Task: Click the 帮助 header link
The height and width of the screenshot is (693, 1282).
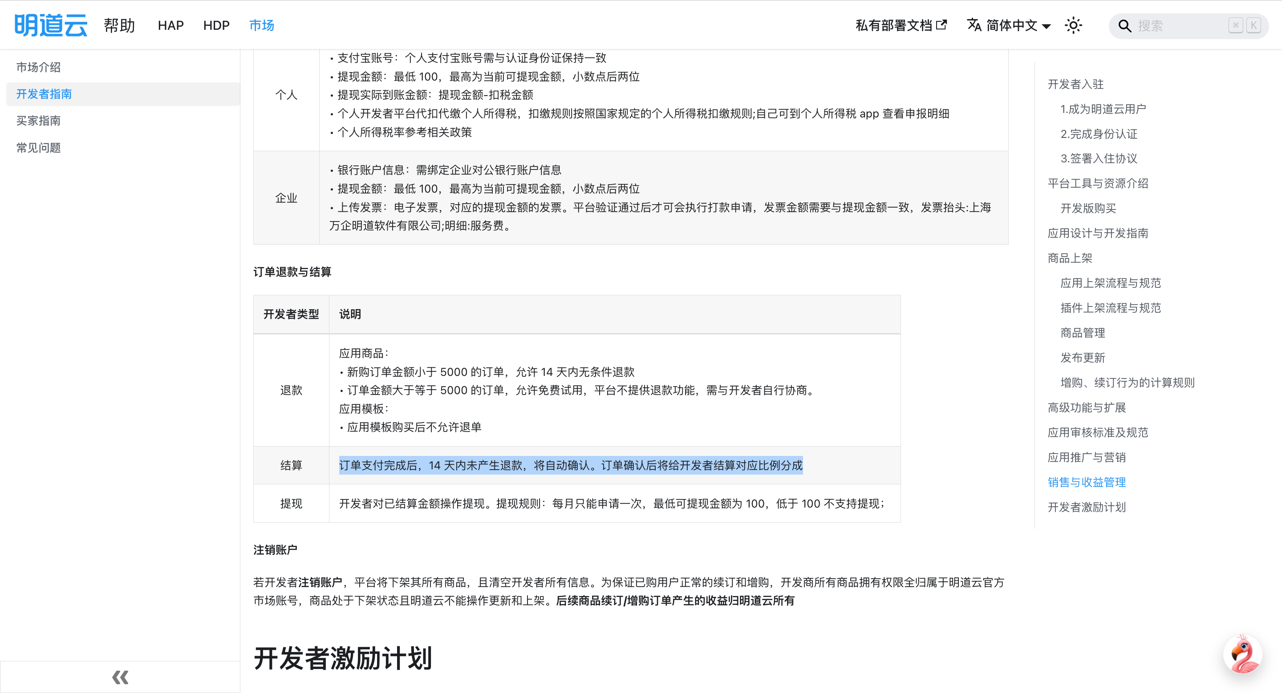Action: [x=119, y=25]
